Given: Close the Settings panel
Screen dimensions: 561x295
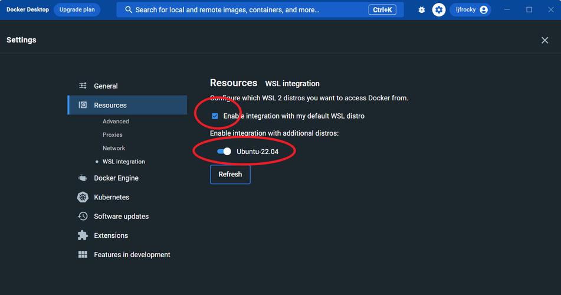Looking at the screenshot, I should (x=544, y=40).
